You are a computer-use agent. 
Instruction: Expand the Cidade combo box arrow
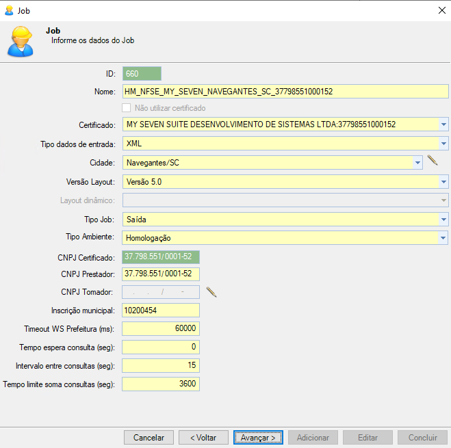(417, 163)
